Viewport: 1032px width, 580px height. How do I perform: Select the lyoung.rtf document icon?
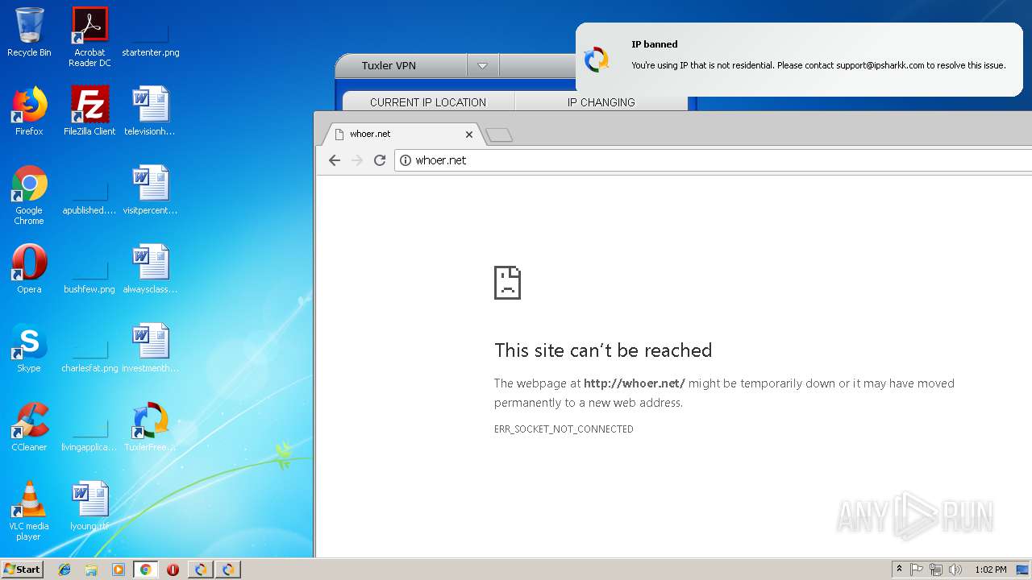click(89, 506)
